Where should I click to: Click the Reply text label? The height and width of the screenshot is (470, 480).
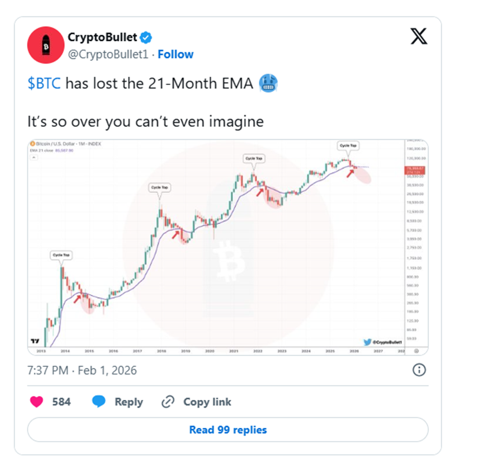(x=128, y=402)
